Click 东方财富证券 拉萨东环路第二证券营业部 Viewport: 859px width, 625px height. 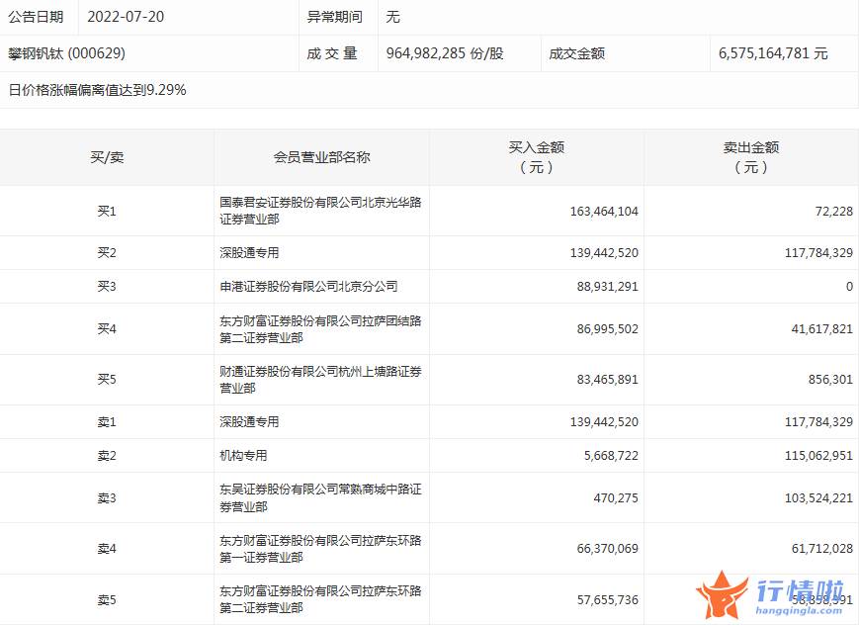click(320, 599)
